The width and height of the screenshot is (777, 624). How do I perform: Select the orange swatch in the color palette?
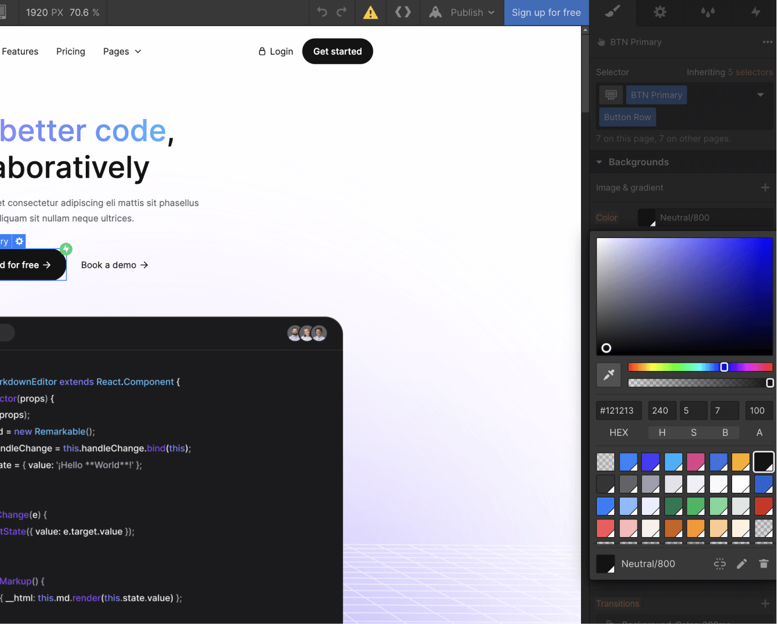[x=740, y=461]
